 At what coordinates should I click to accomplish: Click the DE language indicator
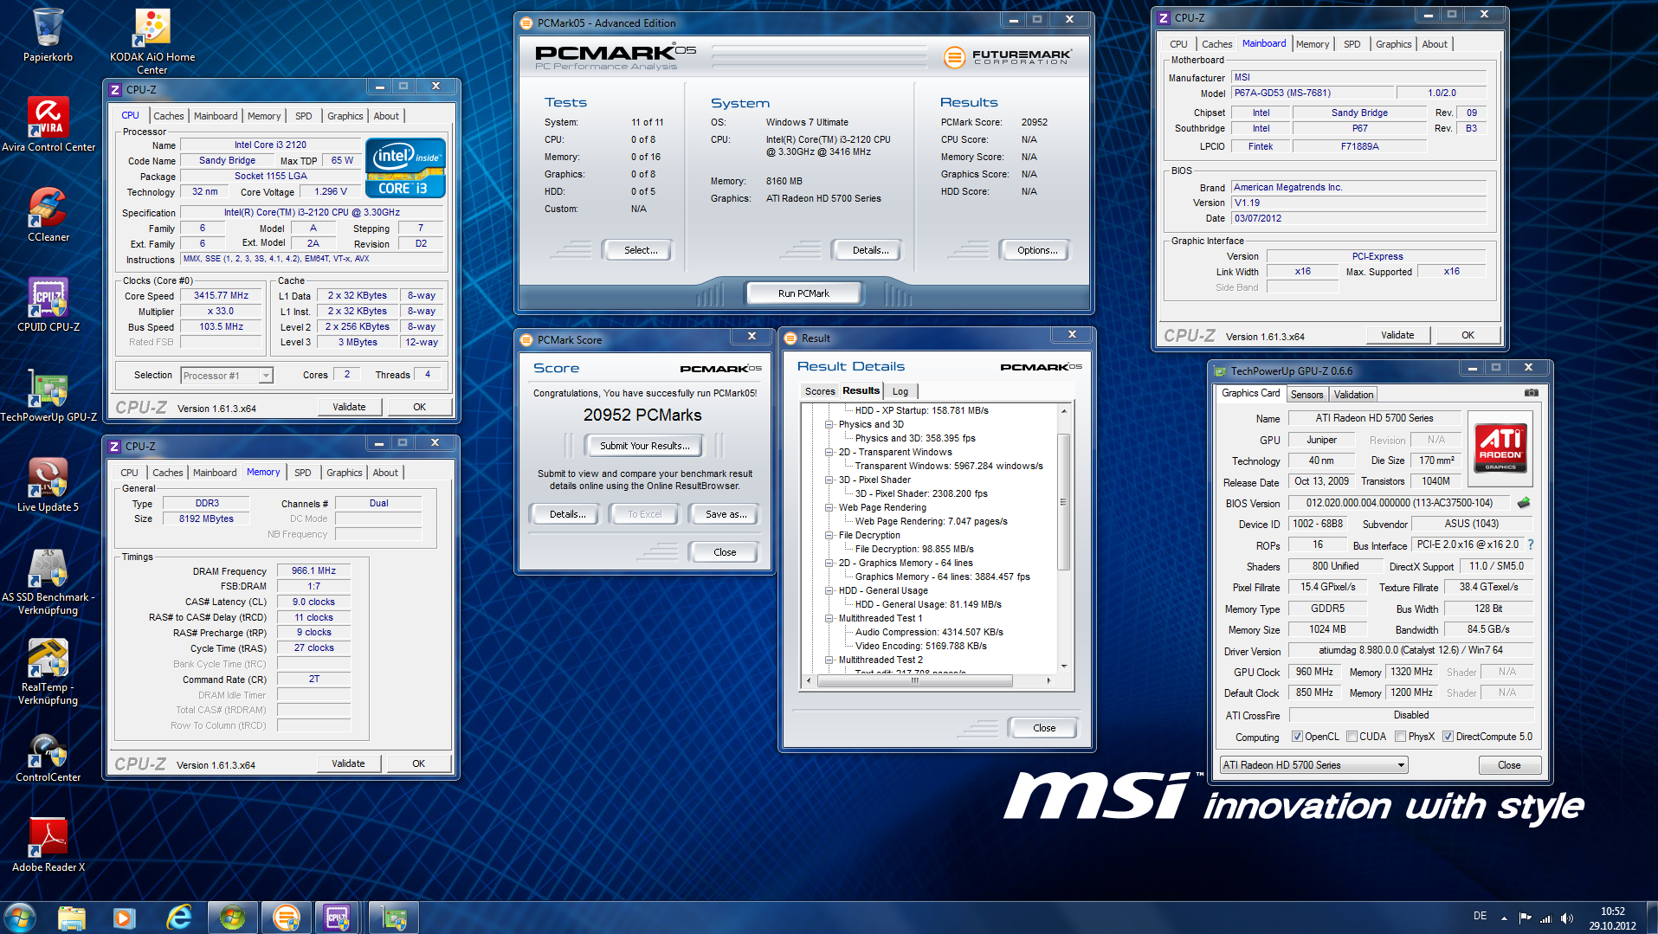click(x=1480, y=917)
